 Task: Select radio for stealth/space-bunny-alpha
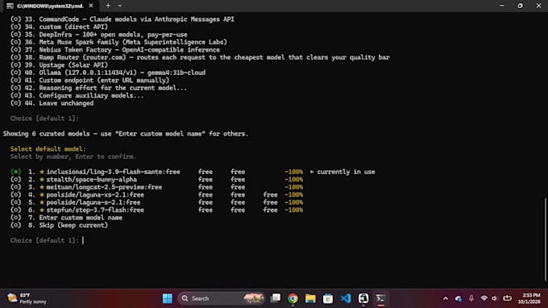coord(15,179)
